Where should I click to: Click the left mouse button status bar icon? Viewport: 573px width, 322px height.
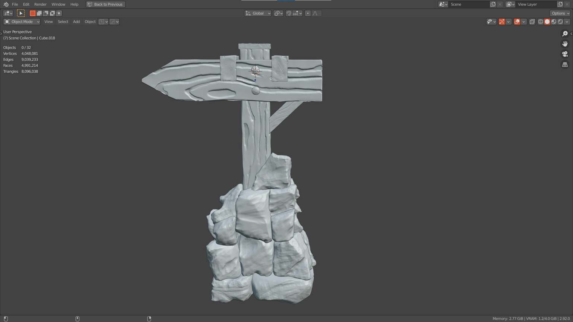(6, 319)
